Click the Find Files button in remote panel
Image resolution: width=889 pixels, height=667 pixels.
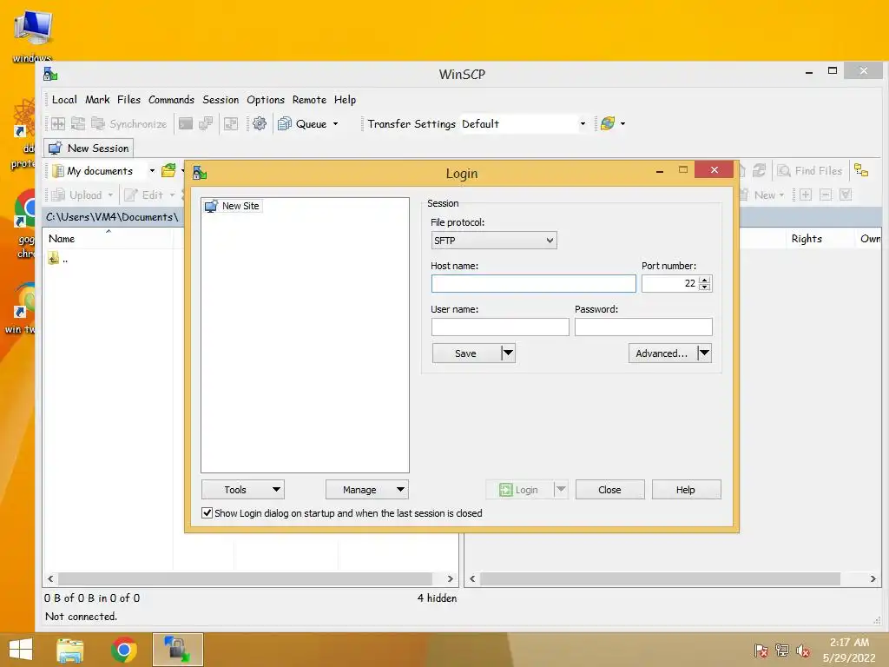(x=810, y=171)
